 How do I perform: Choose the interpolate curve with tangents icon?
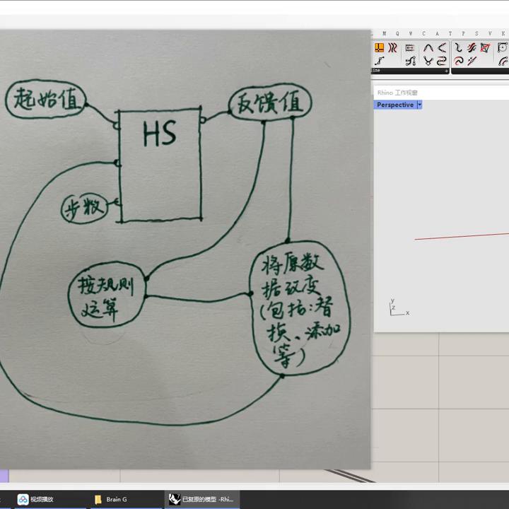411,61
